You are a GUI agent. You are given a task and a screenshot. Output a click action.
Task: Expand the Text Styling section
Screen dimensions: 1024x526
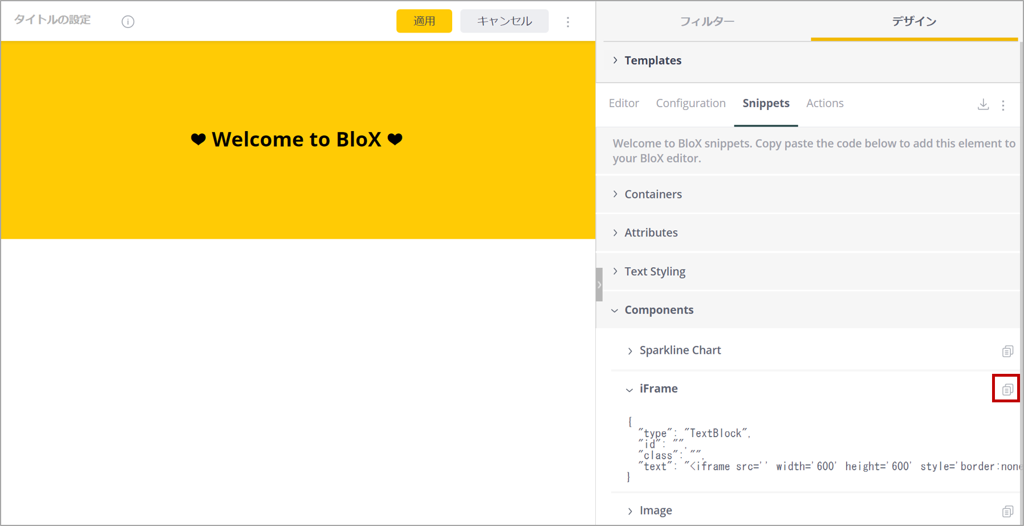point(808,271)
